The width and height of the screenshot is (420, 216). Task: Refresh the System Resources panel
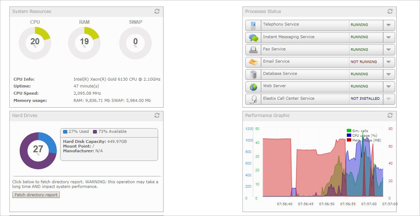click(x=157, y=11)
